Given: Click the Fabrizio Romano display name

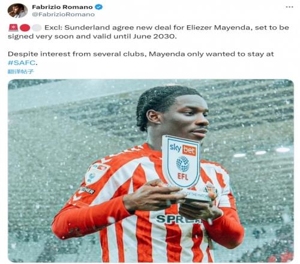Looking at the screenshot, I should [x=62, y=7].
